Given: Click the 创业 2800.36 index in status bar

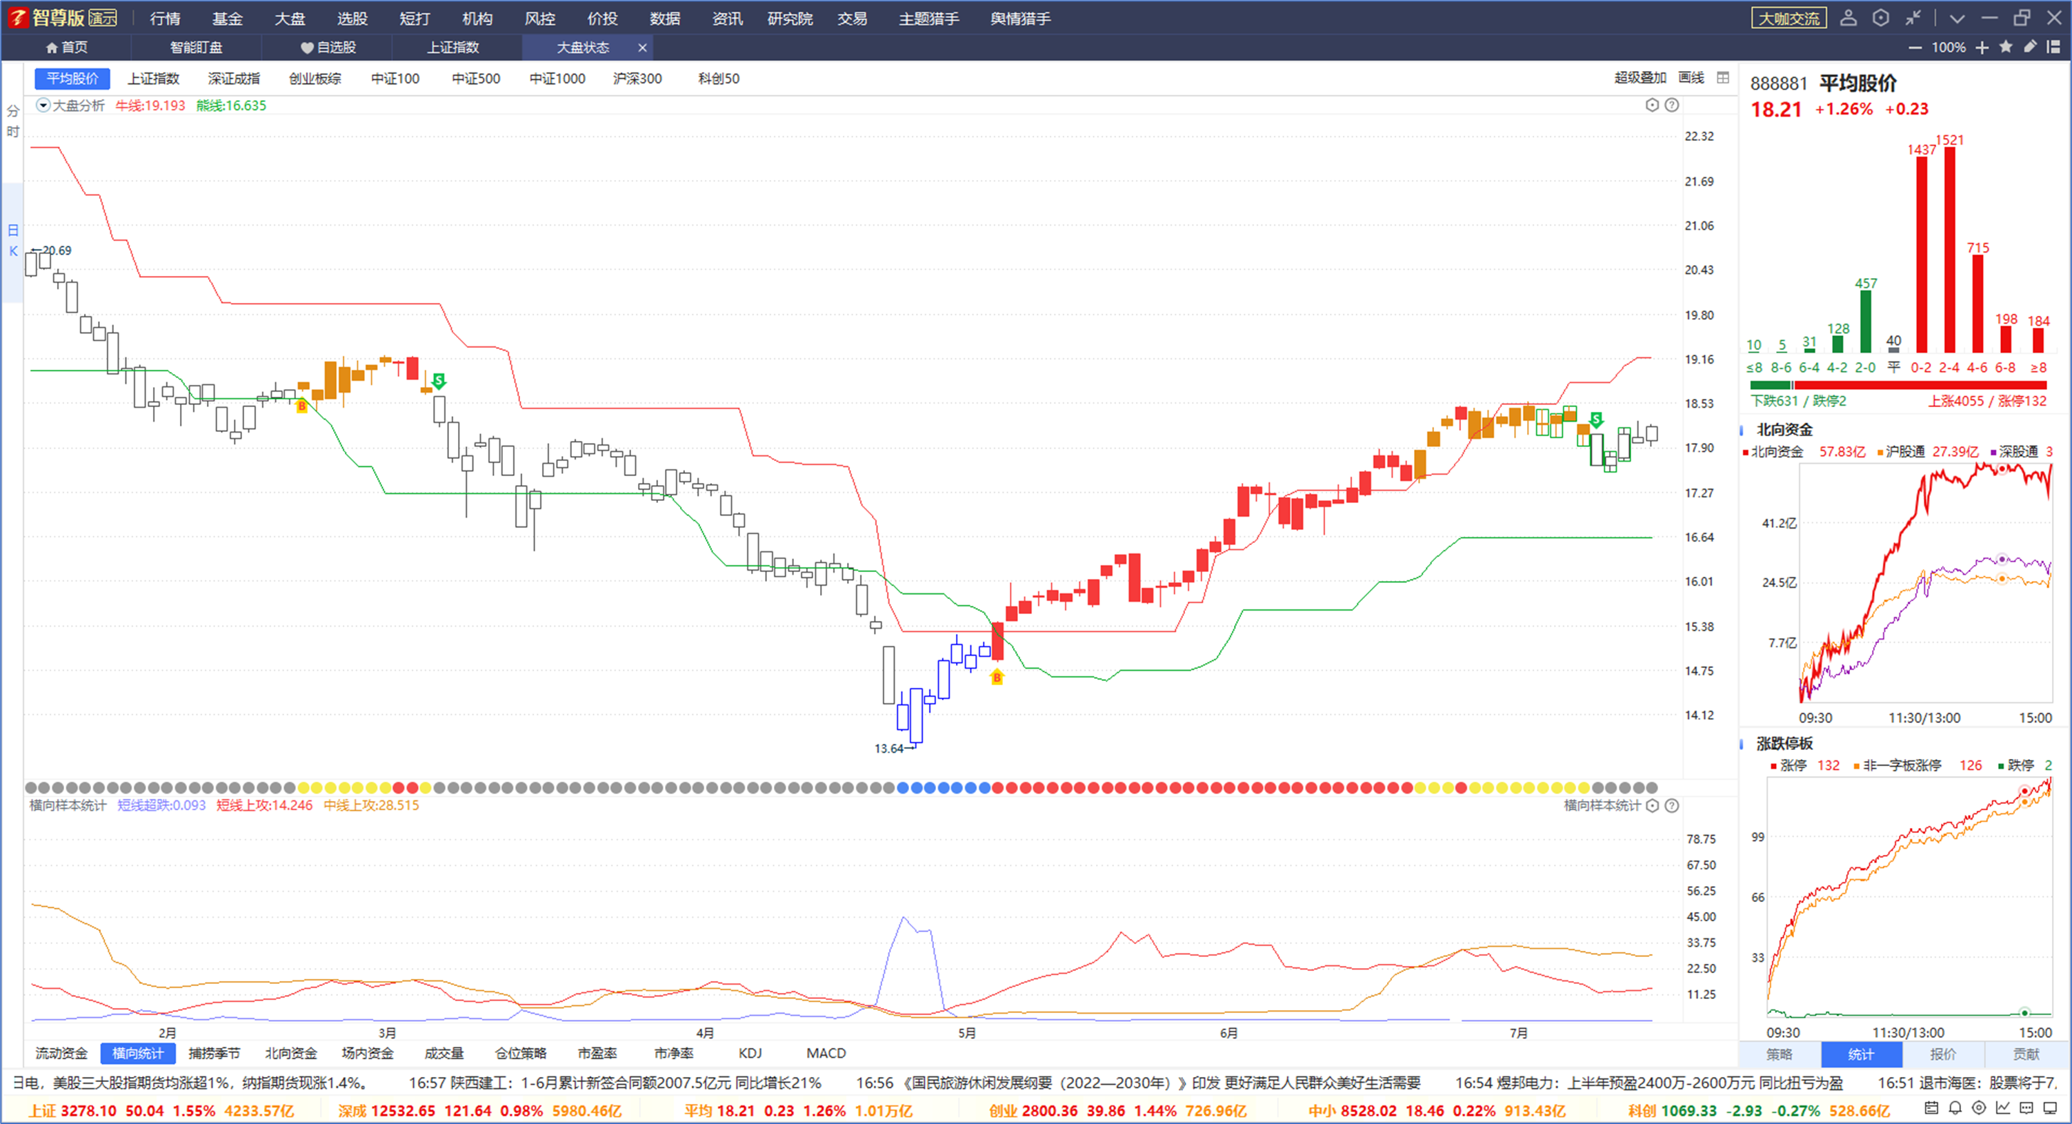Looking at the screenshot, I should coord(1117,1110).
